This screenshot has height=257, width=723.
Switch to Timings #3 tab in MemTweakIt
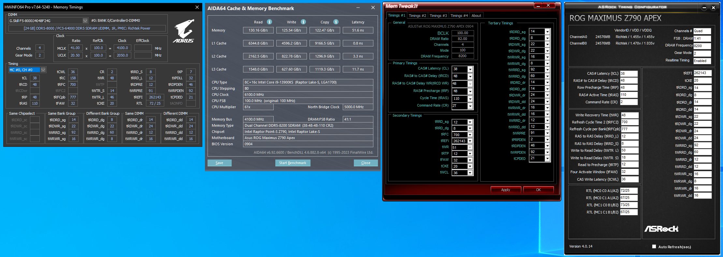pos(438,16)
